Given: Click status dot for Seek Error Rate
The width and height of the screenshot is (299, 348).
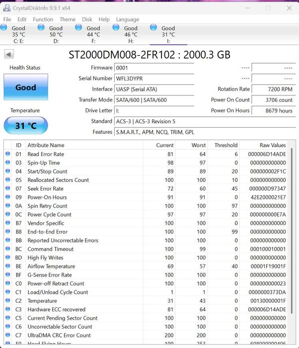Looking at the screenshot, I should click(x=8, y=188).
